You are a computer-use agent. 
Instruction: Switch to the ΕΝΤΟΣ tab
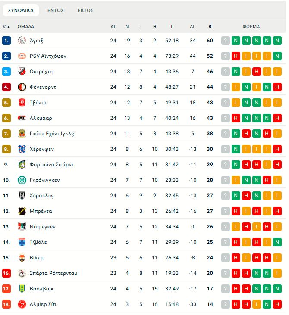point(56,10)
